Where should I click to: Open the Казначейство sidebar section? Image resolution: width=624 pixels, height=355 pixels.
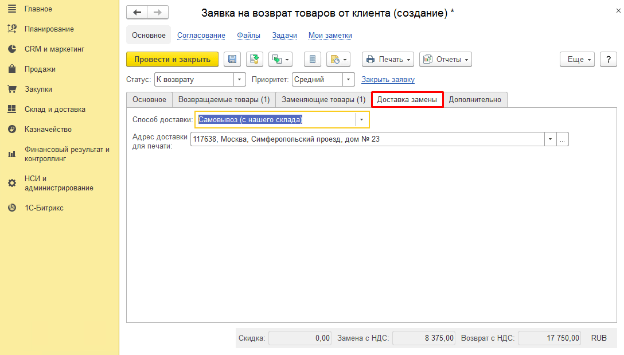click(x=48, y=130)
